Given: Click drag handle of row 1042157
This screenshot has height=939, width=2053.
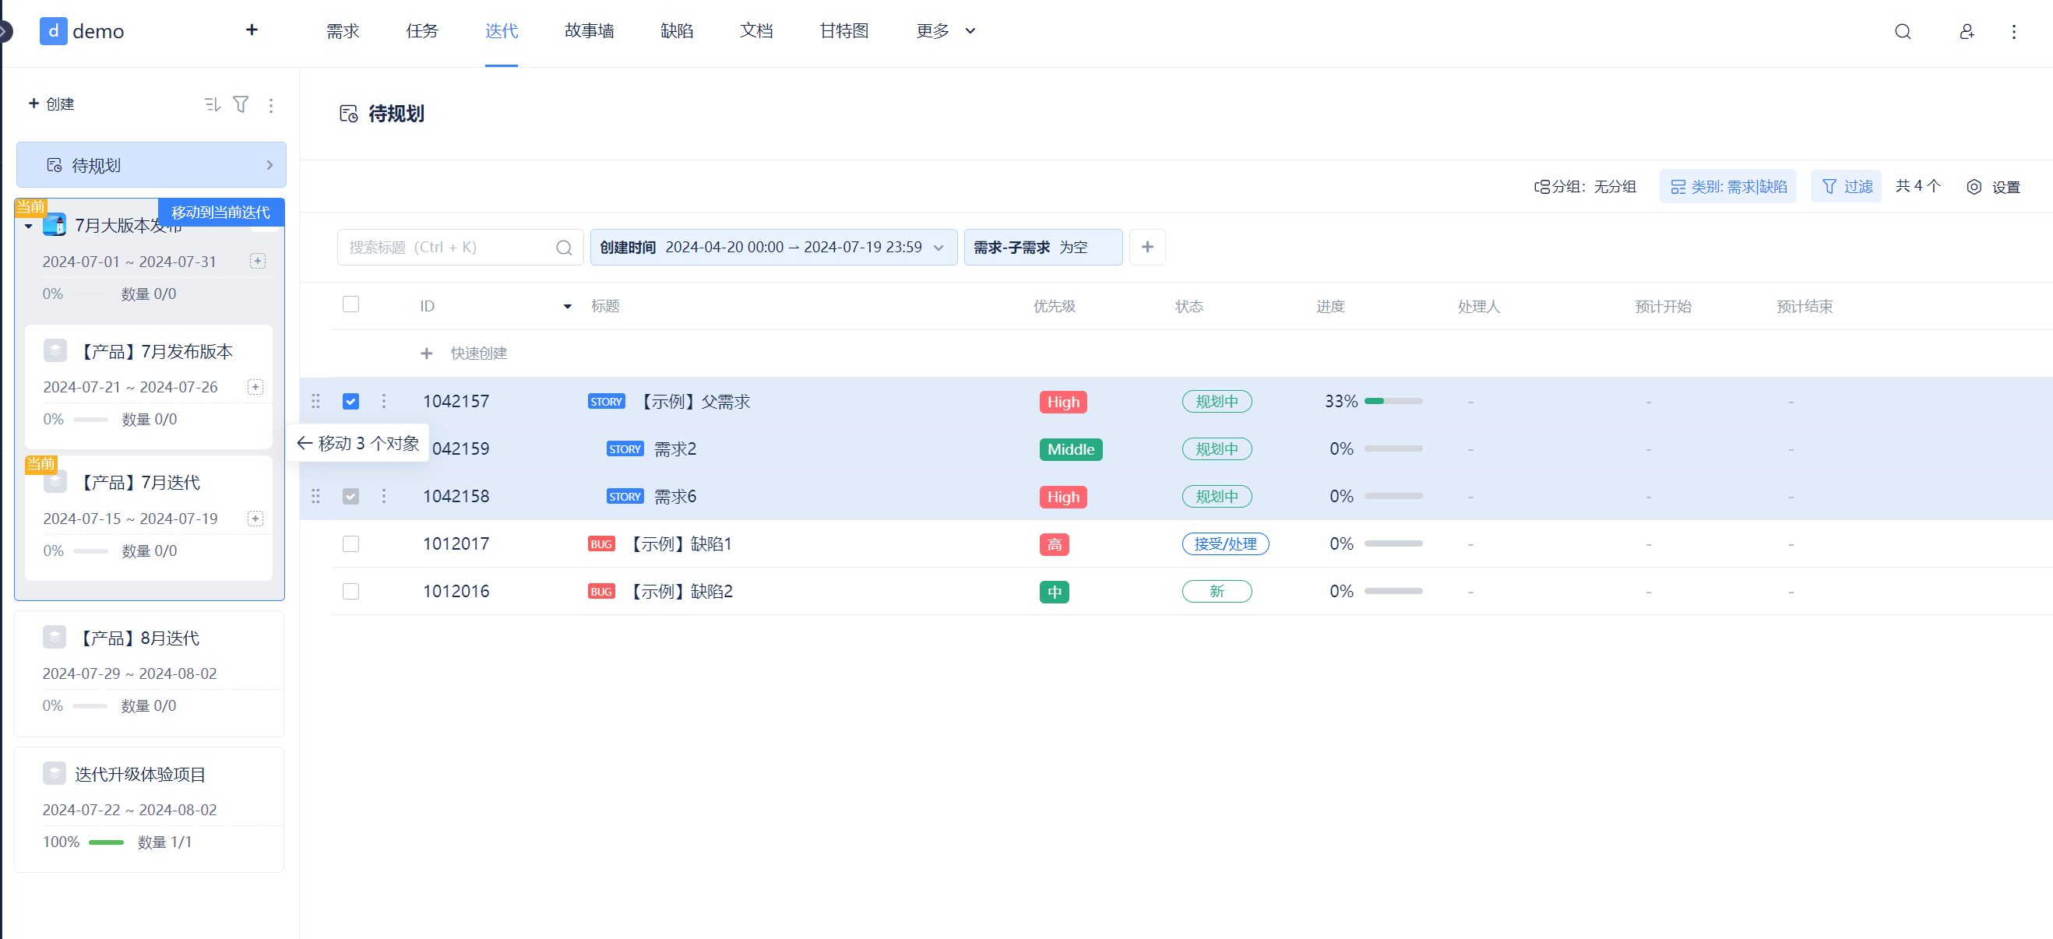Looking at the screenshot, I should pyautogui.click(x=315, y=402).
